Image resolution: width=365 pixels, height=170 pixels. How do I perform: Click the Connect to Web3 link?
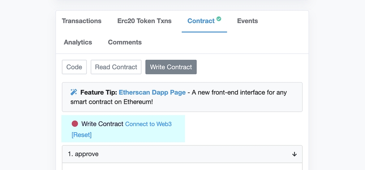pos(148,124)
